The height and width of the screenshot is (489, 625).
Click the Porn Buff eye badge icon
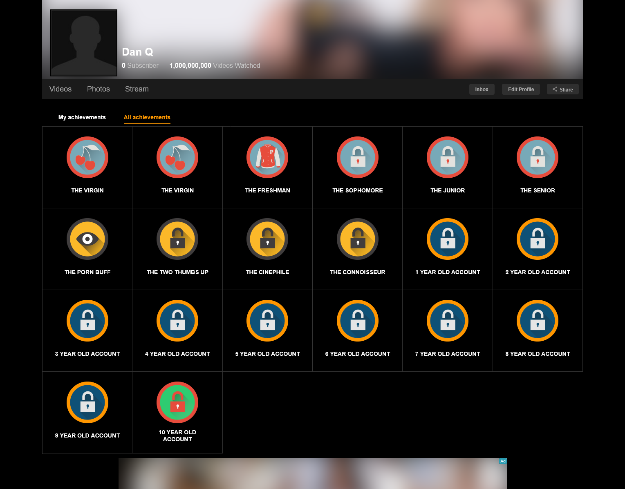tap(87, 239)
